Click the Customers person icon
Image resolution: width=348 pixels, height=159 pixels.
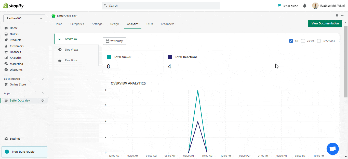(6, 46)
